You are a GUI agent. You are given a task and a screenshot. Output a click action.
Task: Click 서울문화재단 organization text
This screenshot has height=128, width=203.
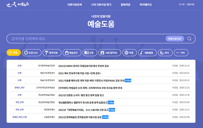[49, 117]
